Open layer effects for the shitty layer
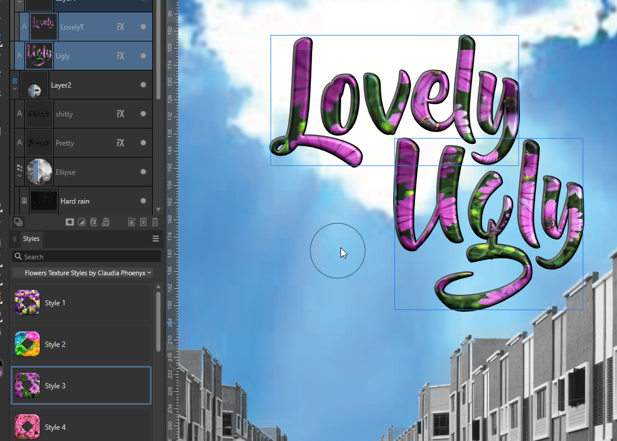617x441 pixels. pyautogui.click(x=120, y=114)
